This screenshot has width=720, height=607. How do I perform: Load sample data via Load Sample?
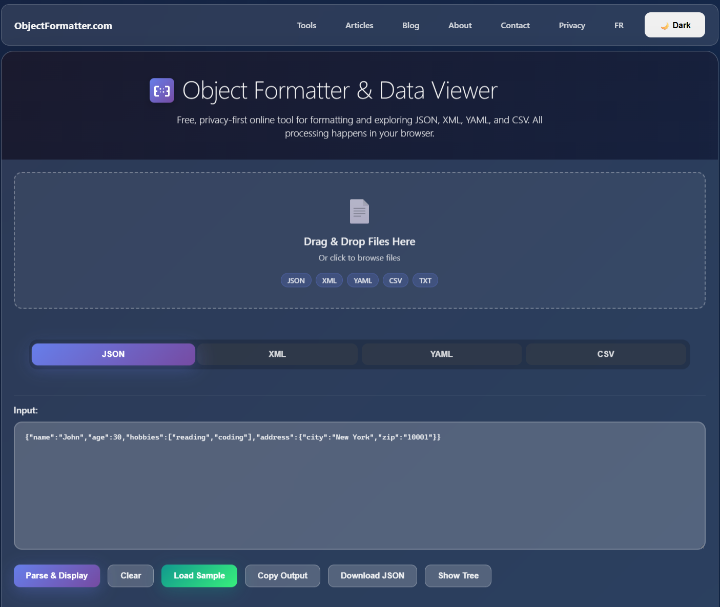[x=199, y=576]
